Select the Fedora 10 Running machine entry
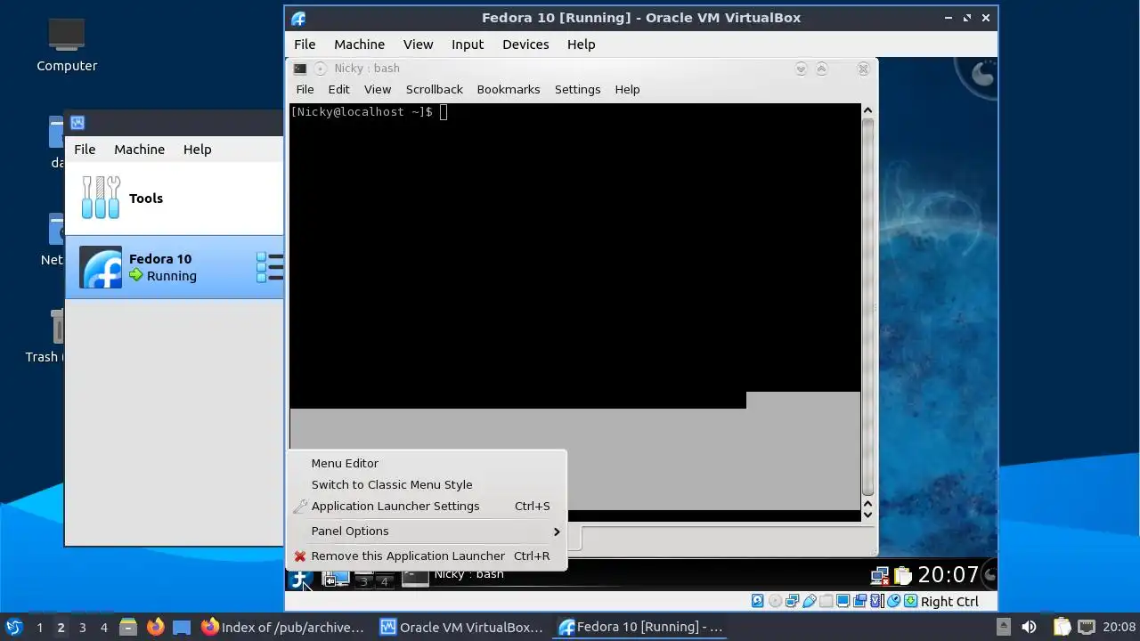1140x641 pixels. (x=175, y=267)
